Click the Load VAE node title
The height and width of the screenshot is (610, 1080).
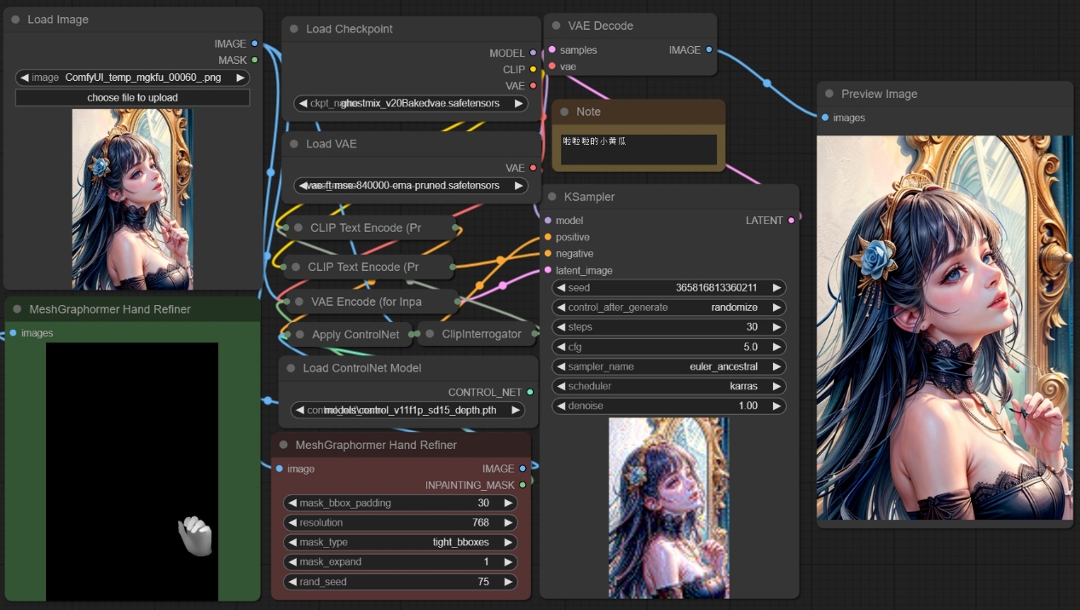[x=331, y=144]
